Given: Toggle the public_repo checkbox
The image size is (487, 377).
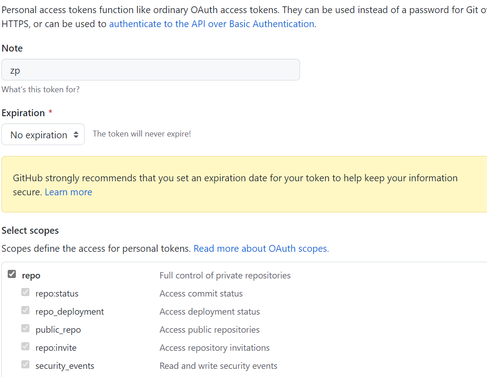Looking at the screenshot, I should point(25,328).
